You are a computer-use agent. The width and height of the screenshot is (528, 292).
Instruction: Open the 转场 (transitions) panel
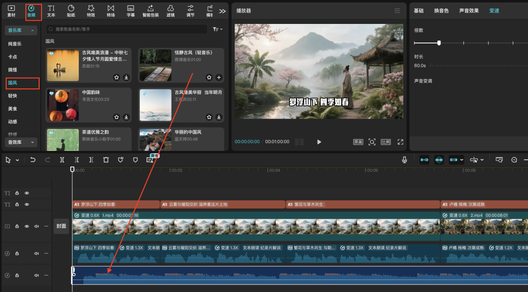click(111, 10)
